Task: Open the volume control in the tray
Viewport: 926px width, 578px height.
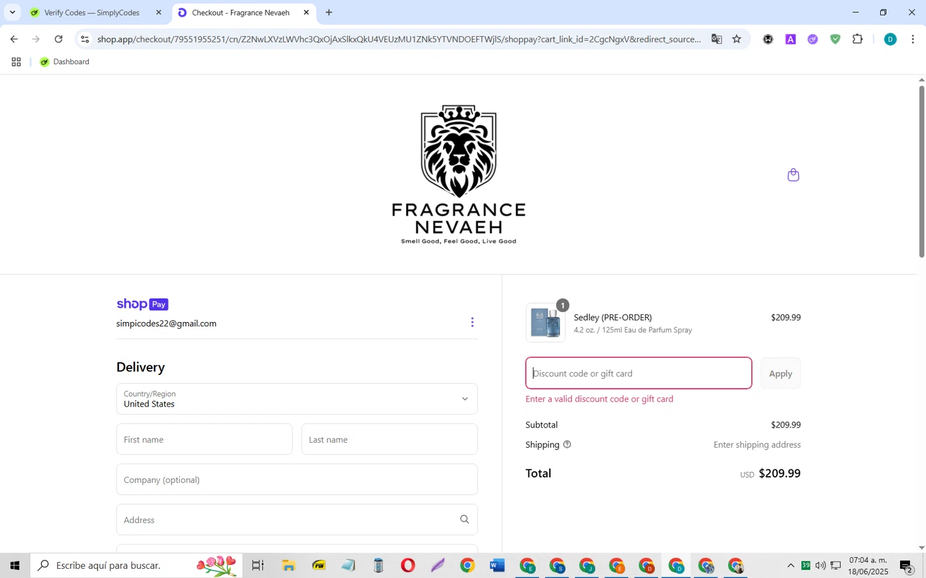Action: (x=820, y=565)
